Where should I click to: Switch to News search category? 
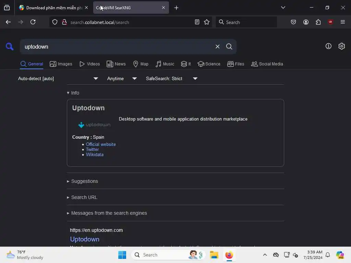pos(116,64)
